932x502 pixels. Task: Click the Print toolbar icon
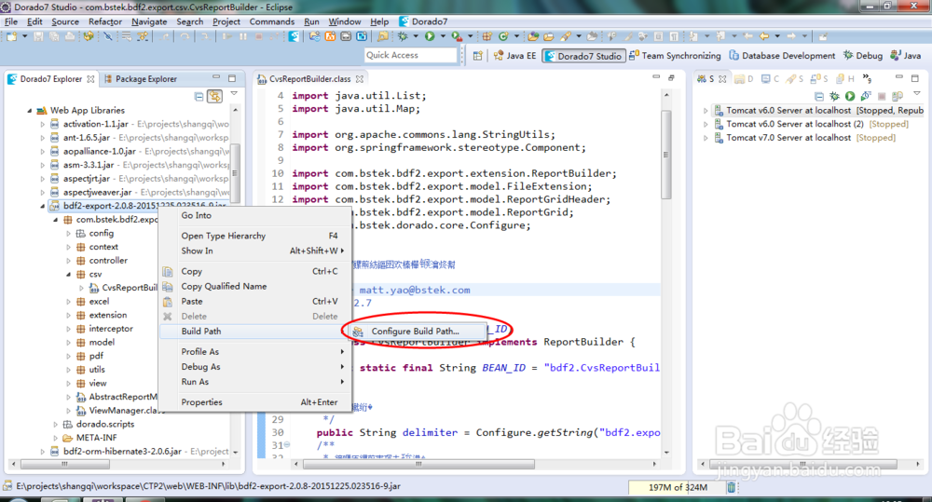(70, 37)
